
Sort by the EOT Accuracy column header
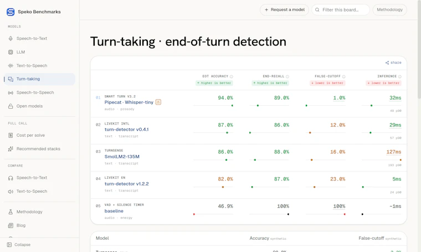(215, 76)
